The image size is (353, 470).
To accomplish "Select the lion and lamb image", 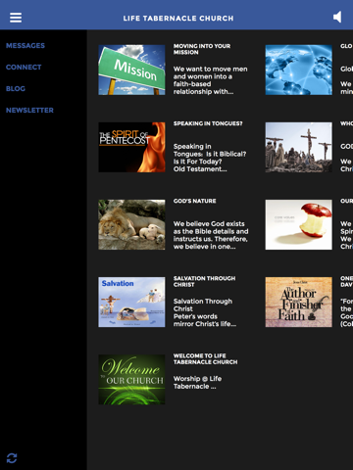I will pos(131,224).
